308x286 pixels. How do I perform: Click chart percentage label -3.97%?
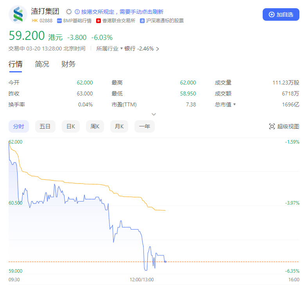[292, 203]
